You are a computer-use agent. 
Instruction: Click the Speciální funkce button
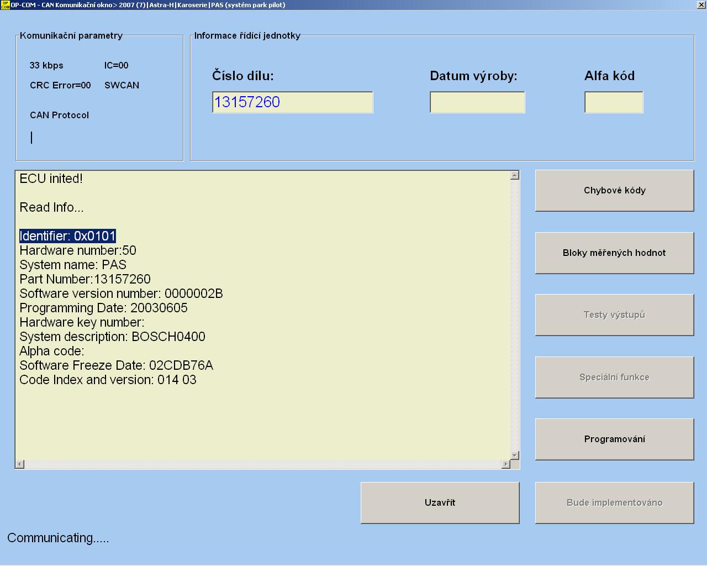614,377
